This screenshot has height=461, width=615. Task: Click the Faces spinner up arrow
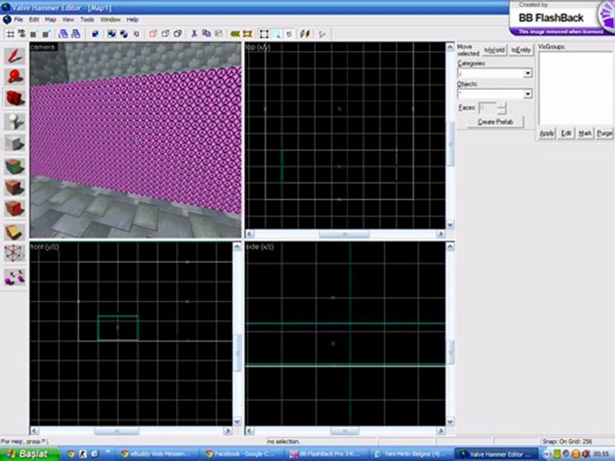click(502, 105)
